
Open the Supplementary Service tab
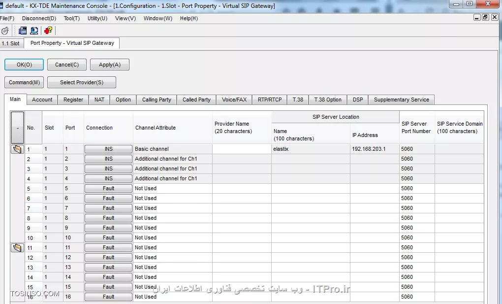[402, 100]
